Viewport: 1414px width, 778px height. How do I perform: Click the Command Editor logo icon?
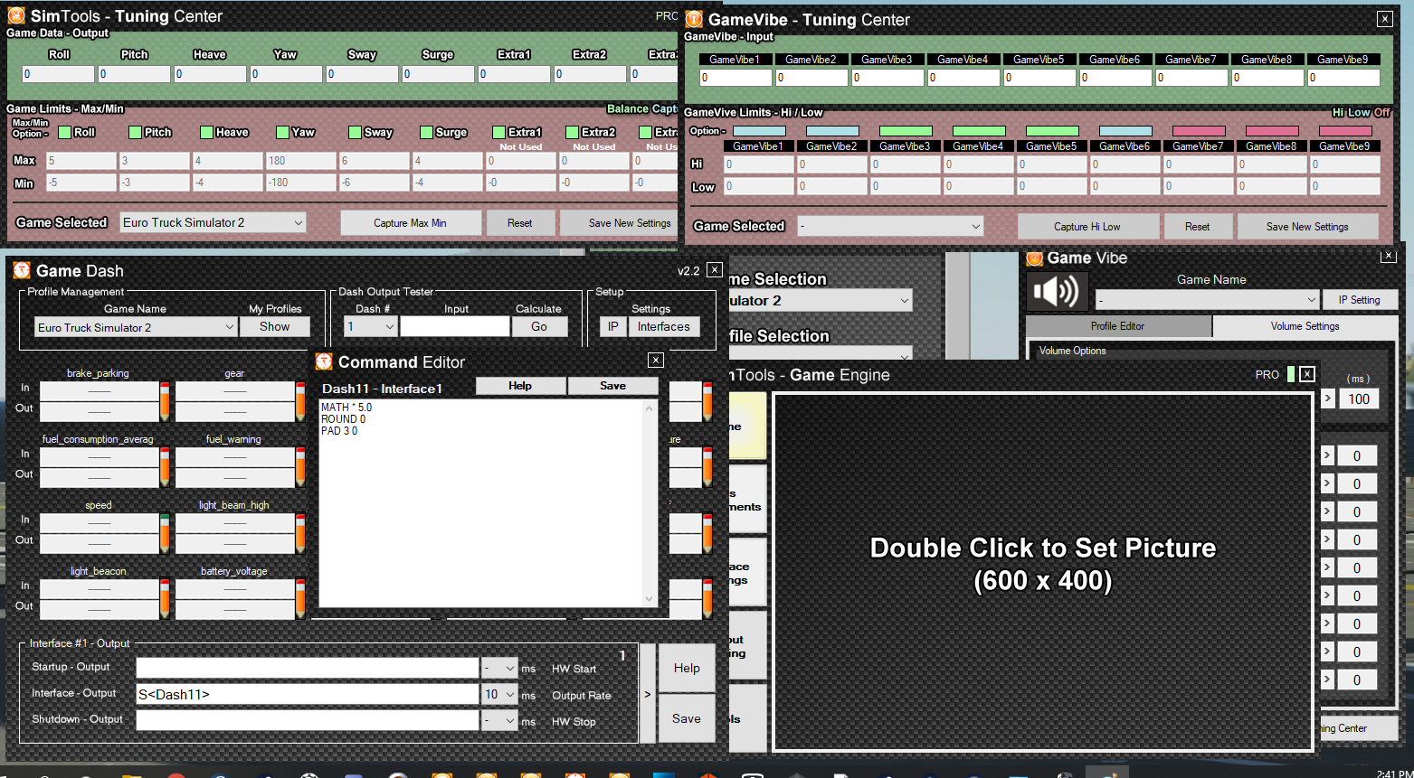pos(324,361)
